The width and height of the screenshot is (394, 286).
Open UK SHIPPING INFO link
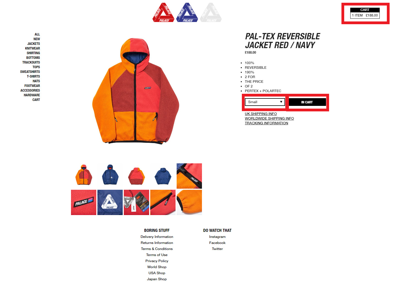tap(261, 114)
